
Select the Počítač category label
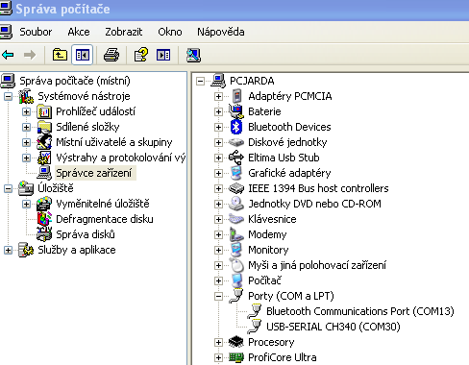pyautogui.click(x=264, y=280)
